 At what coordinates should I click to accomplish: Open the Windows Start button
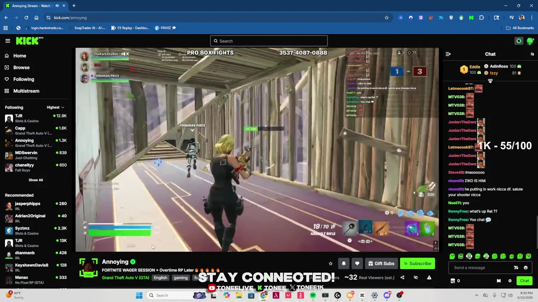coord(139,295)
